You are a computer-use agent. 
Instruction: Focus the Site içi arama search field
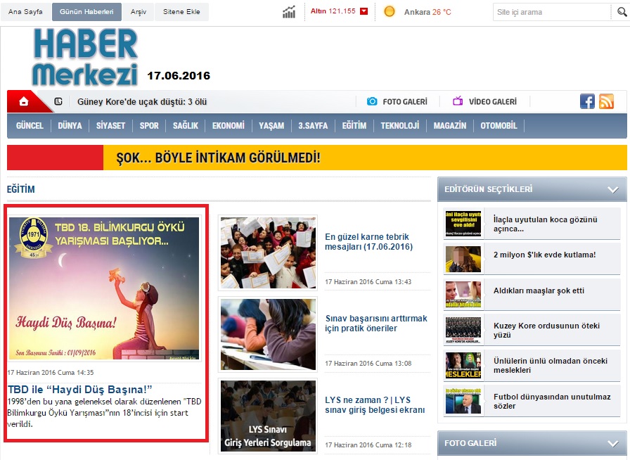551,12
